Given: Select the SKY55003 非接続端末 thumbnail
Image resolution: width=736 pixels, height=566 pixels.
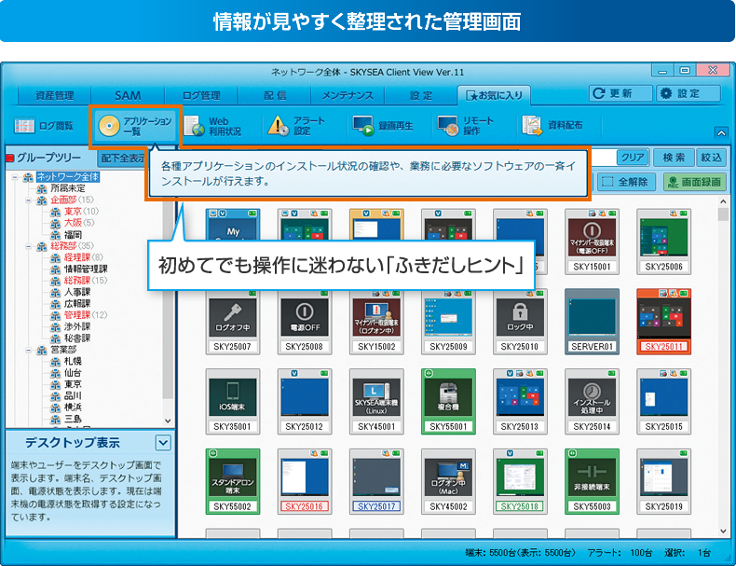Looking at the screenshot, I should pos(592,481).
